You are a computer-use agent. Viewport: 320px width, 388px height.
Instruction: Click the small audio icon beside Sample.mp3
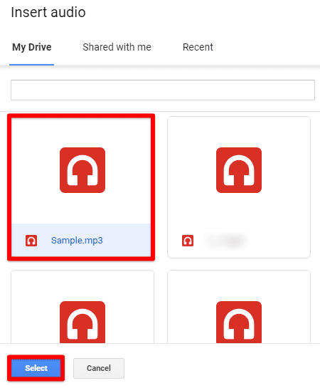click(31, 241)
